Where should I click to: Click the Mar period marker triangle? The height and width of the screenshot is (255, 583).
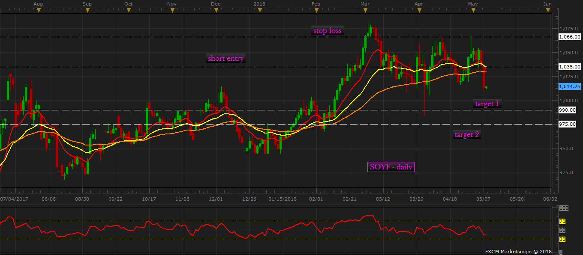click(x=365, y=10)
